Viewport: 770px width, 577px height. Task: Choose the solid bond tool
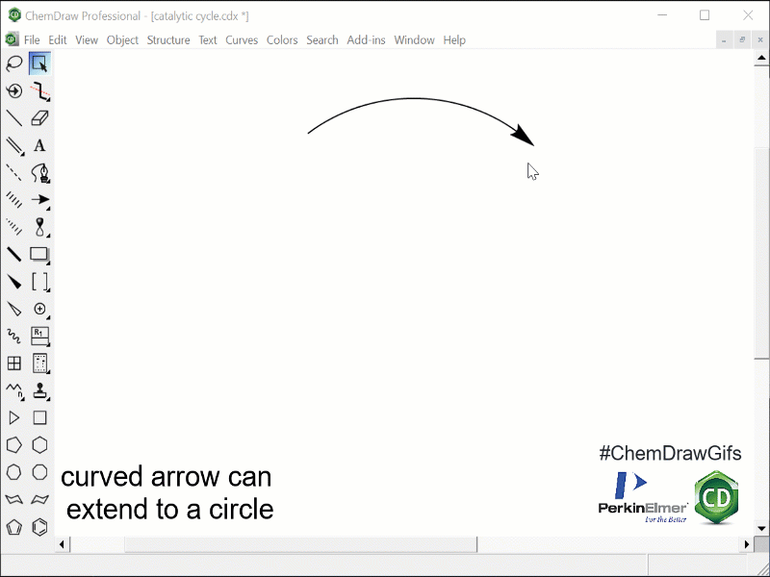coord(14,118)
